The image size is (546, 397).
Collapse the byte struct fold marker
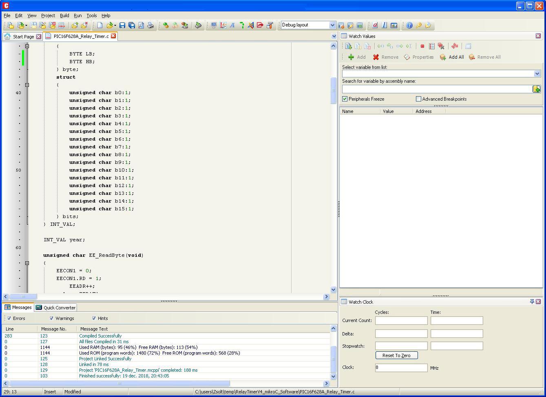coord(27,46)
